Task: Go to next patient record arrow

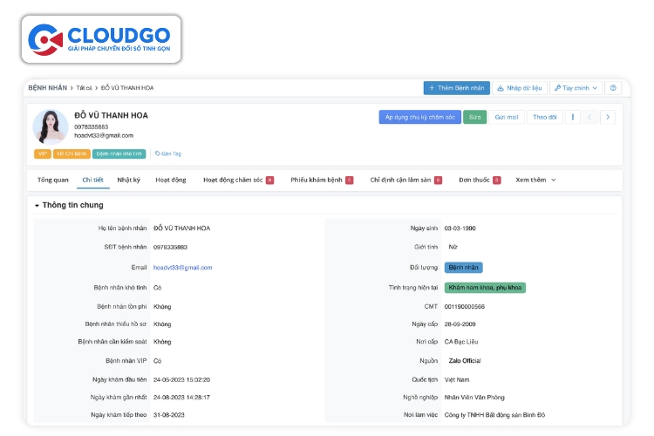Action: (x=608, y=117)
